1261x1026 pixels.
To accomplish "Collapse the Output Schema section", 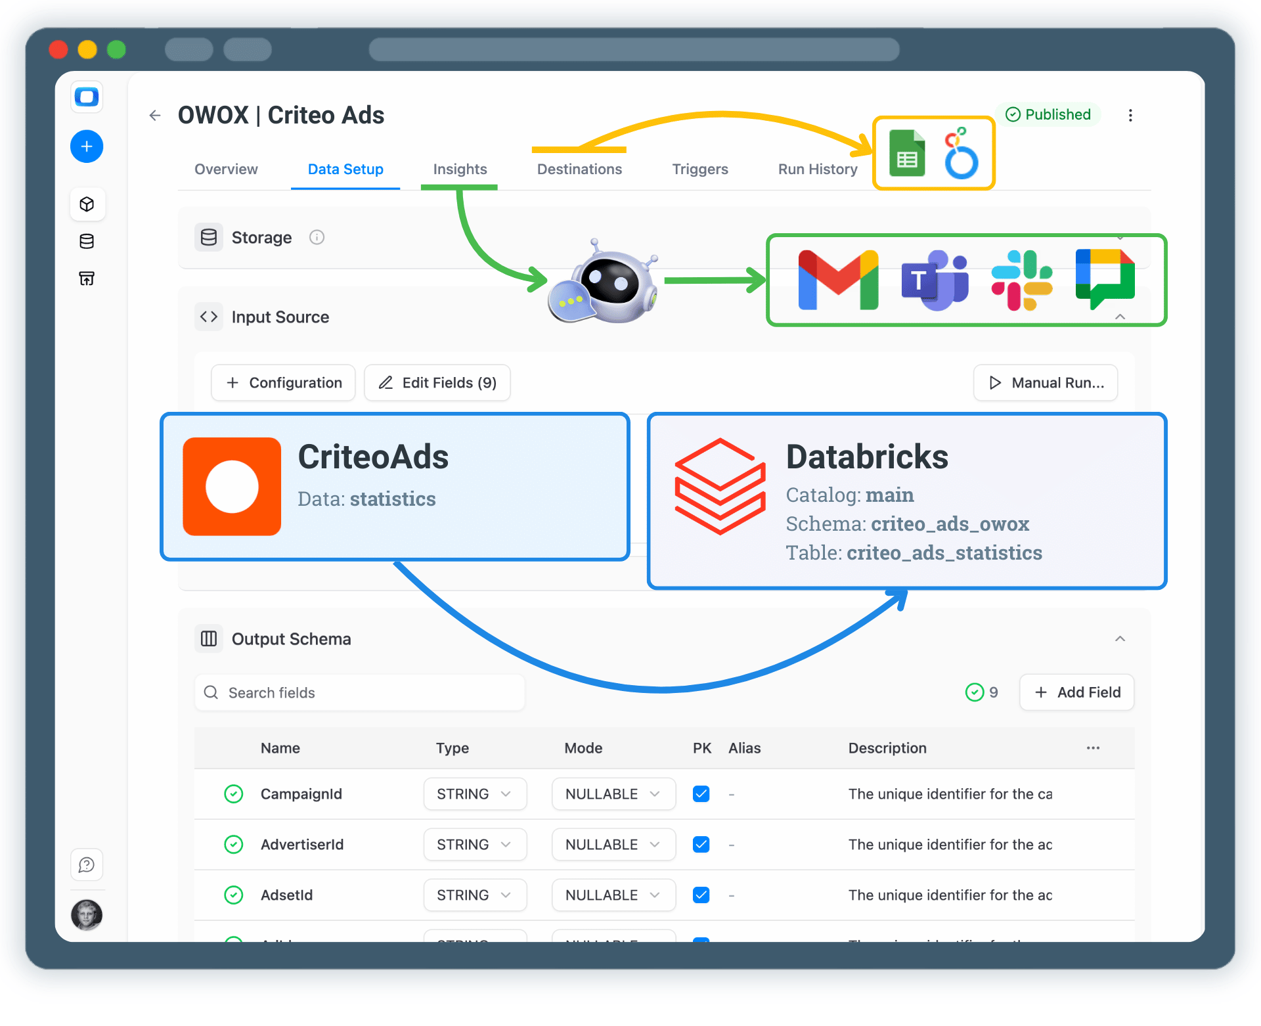I will 1119,638.
